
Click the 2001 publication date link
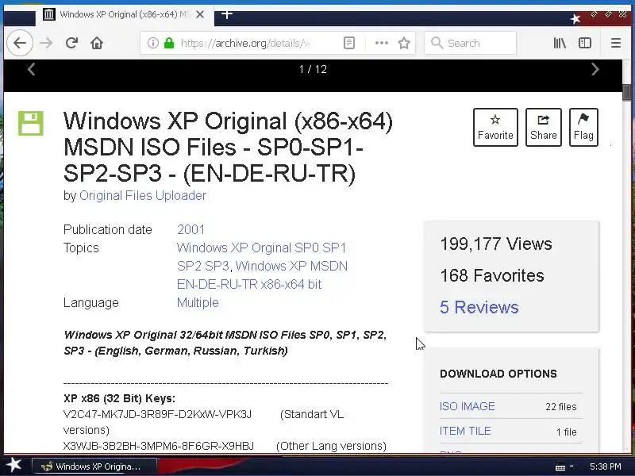coord(190,229)
